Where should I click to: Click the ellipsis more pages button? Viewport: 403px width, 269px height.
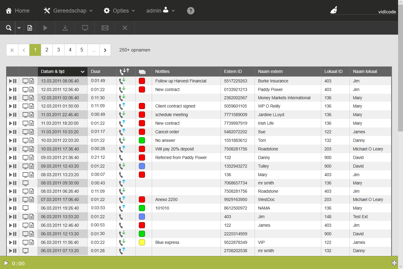[93, 50]
